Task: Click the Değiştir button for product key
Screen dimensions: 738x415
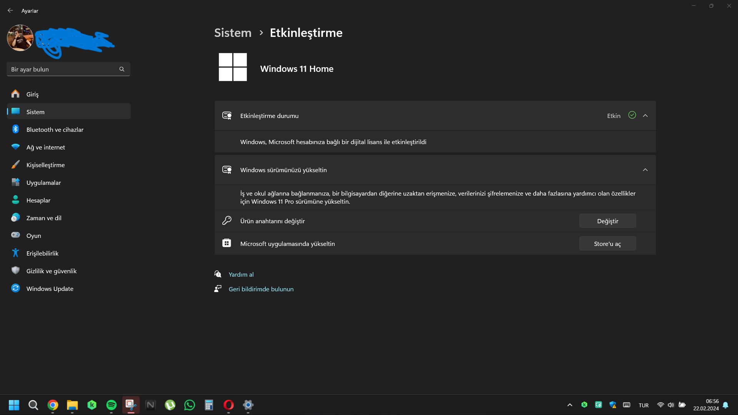Action: 608,221
